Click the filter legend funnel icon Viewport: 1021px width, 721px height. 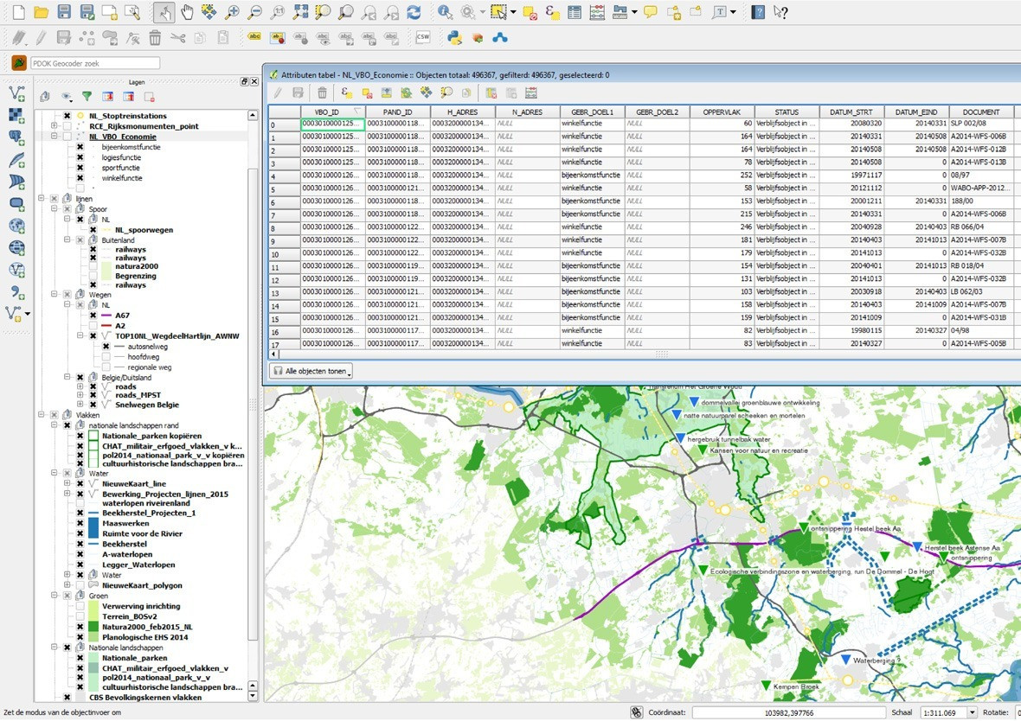(87, 97)
